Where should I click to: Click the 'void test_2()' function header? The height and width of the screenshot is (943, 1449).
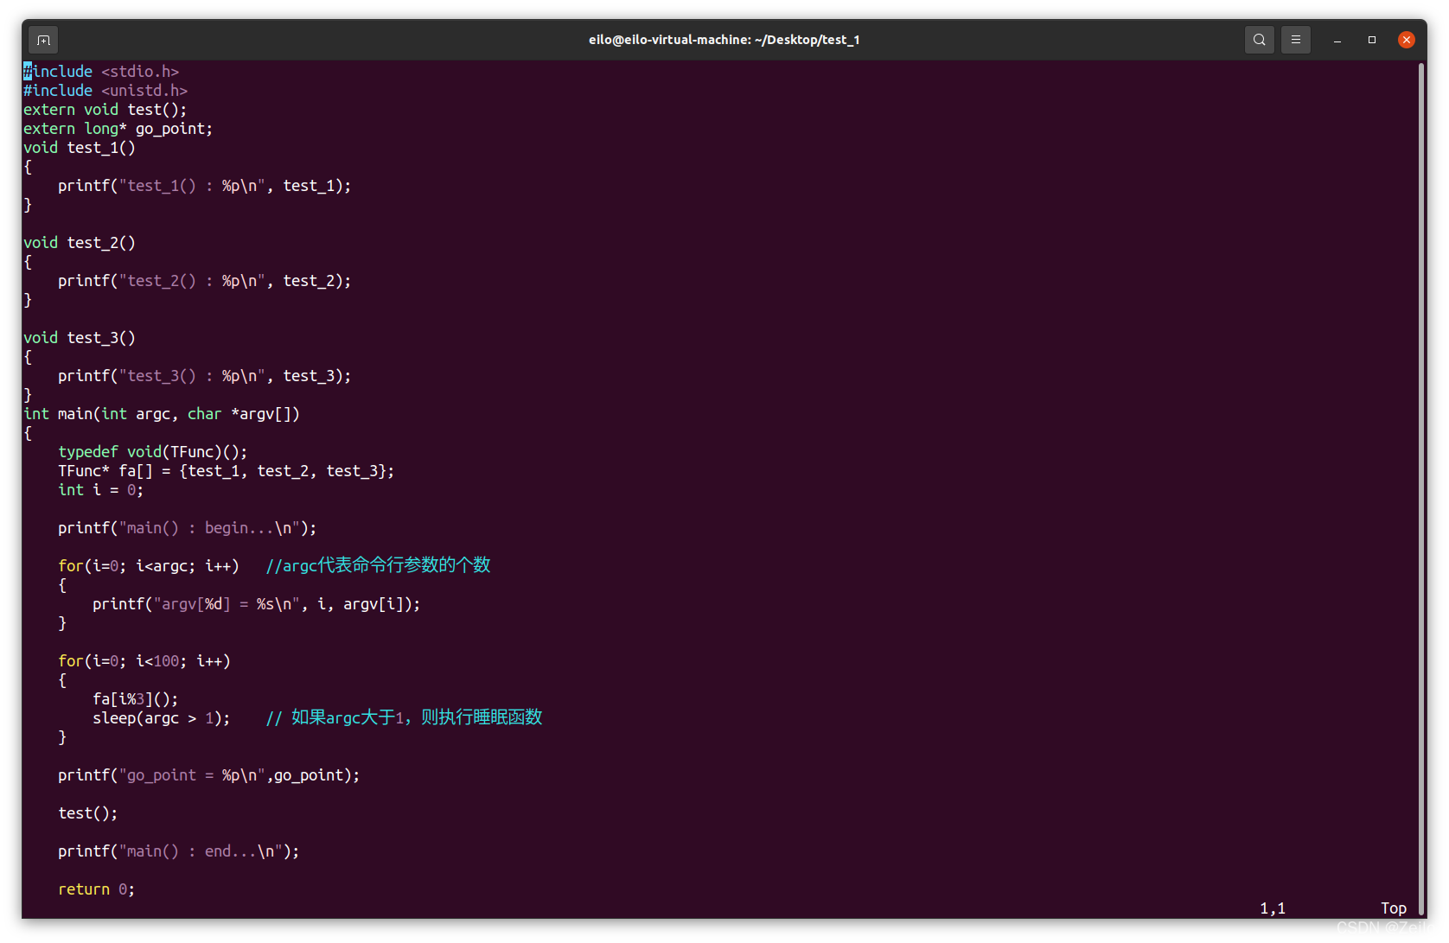[80, 243]
